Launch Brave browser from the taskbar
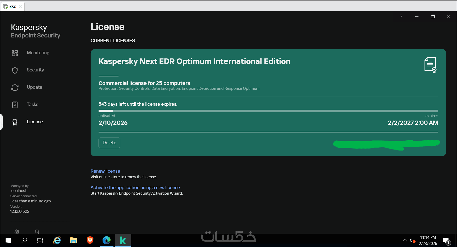Screen dimensions: 457x247 [x=90, y=240]
